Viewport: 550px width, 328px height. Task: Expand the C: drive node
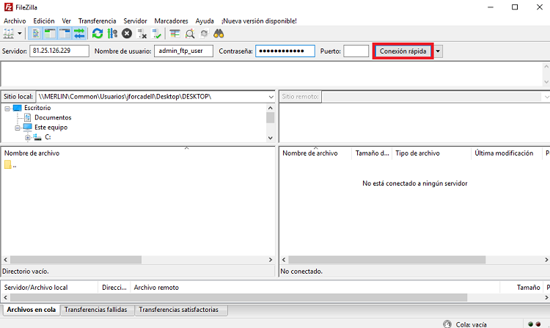click(x=27, y=137)
